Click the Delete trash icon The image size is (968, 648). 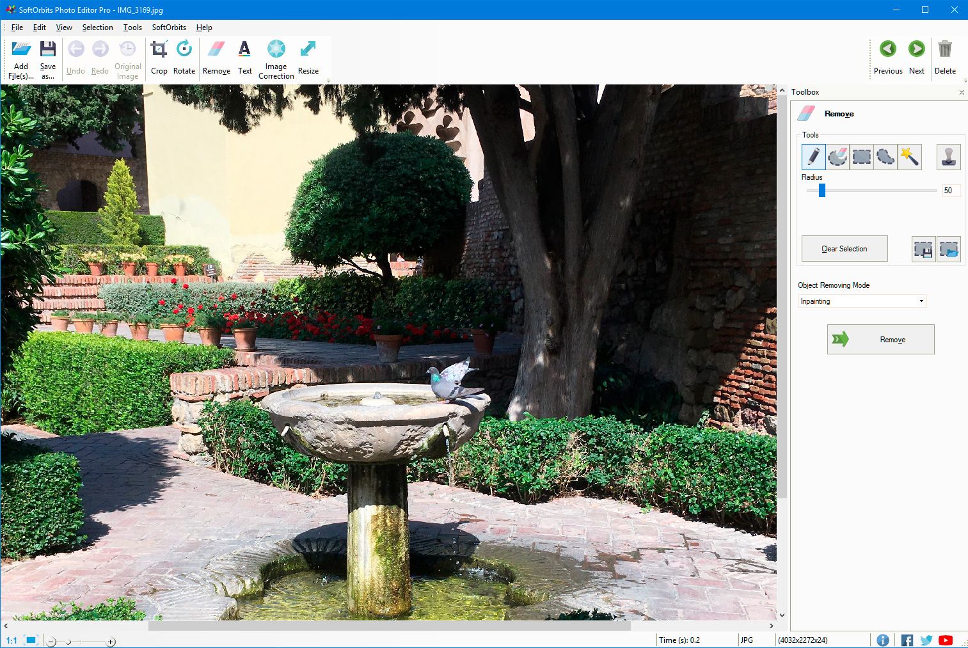point(945,49)
